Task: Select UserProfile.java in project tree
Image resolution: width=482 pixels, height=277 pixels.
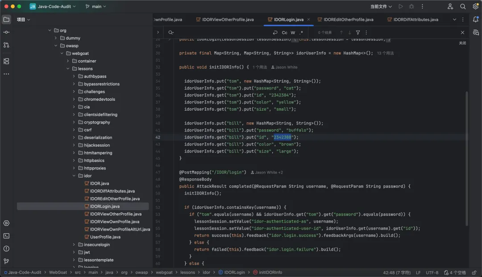Action: [105, 237]
